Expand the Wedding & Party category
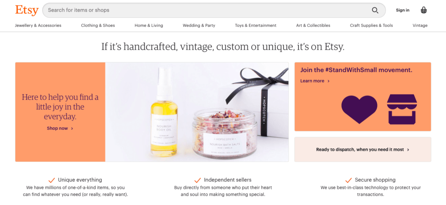This screenshot has height=205, width=446. click(x=199, y=26)
